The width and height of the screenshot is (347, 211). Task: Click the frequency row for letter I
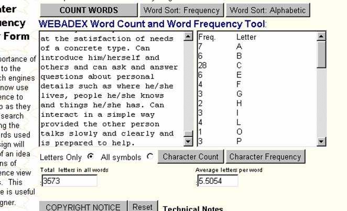[257, 113]
